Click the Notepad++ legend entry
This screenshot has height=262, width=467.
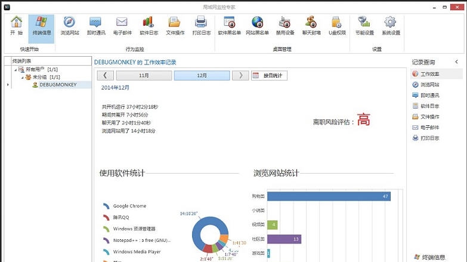(137, 241)
